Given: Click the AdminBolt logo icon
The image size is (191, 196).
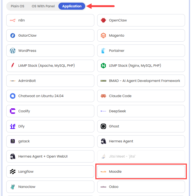Looking at the screenshot, I should click(13, 81).
